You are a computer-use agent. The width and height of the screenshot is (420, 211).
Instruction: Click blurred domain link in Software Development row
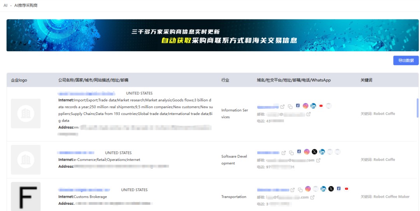click(268, 153)
